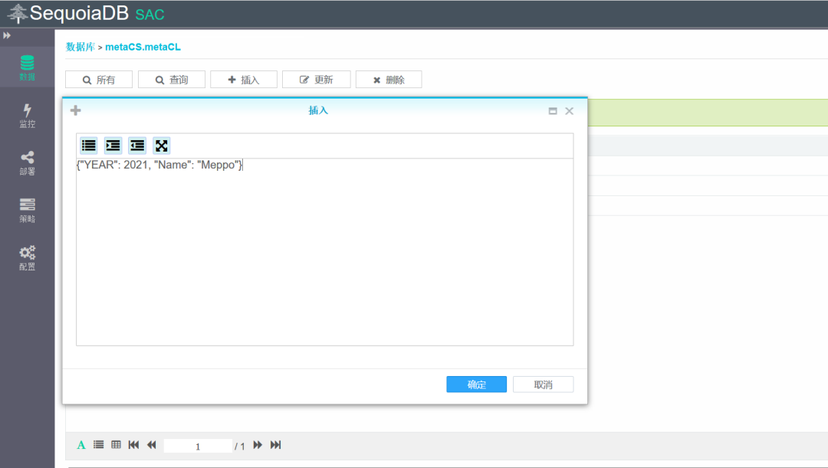Expand the sidebar with double-arrow icon
828x468 pixels.
coord(7,35)
